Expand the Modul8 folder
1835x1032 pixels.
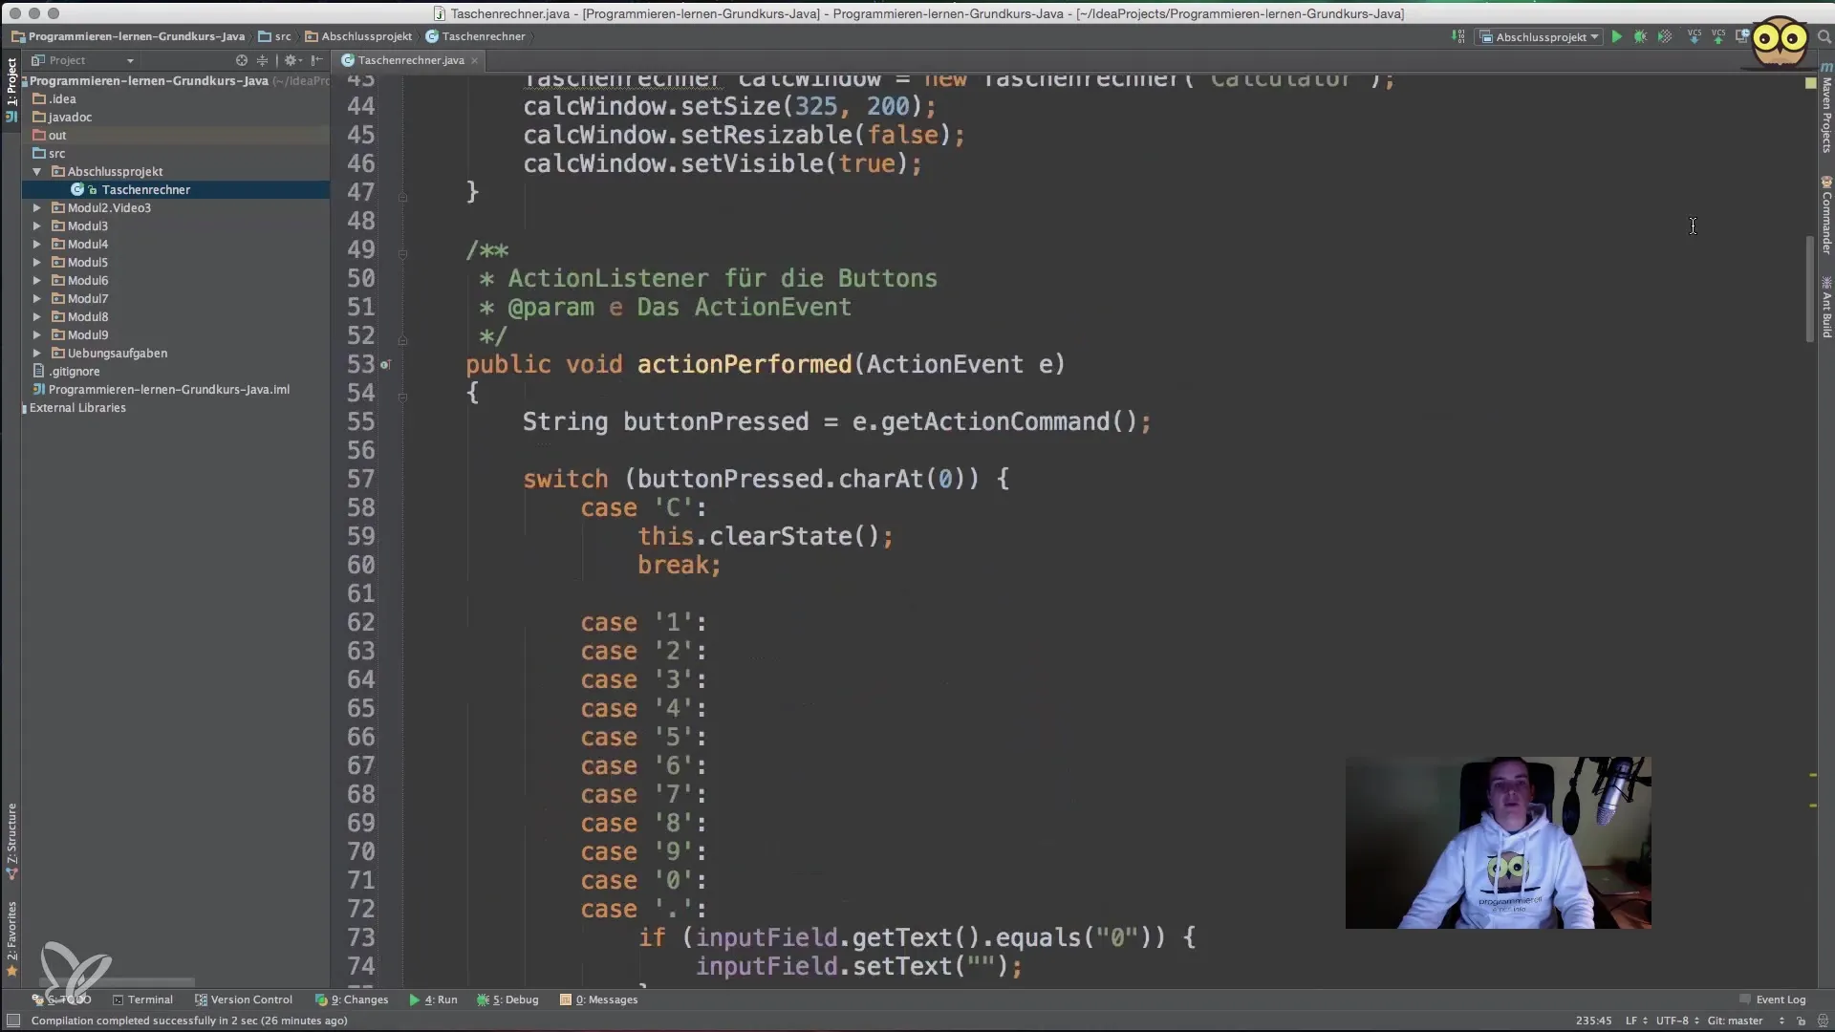tap(36, 317)
